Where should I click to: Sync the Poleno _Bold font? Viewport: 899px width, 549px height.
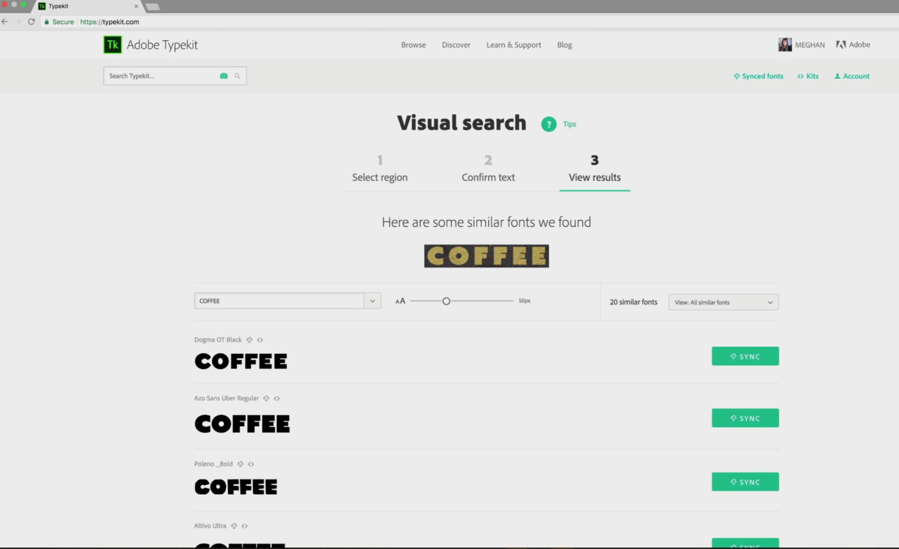click(745, 482)
